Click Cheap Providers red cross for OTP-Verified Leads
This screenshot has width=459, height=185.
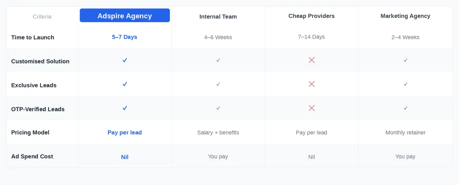click(312, 108)
